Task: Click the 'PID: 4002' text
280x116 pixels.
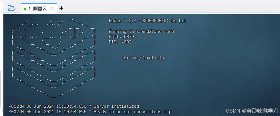Action: point(120,42)
